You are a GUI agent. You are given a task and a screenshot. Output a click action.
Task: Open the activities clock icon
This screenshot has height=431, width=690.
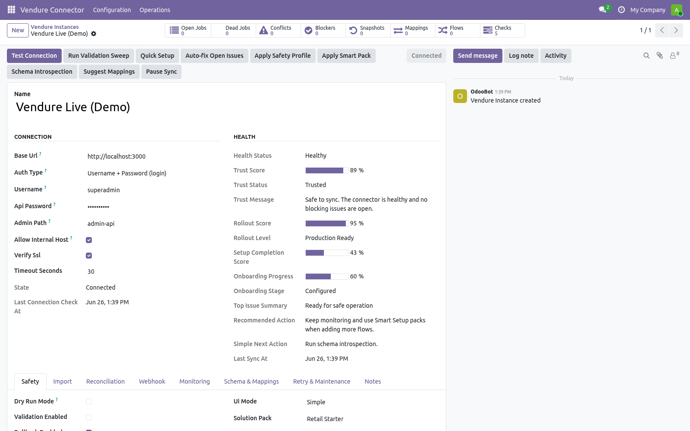[621, 9]
